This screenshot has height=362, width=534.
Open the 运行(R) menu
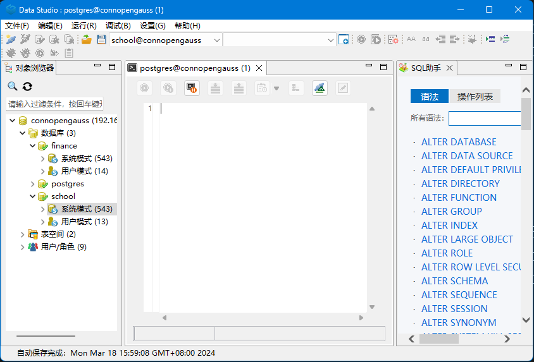pyautogui.click(x=84, y=26)
